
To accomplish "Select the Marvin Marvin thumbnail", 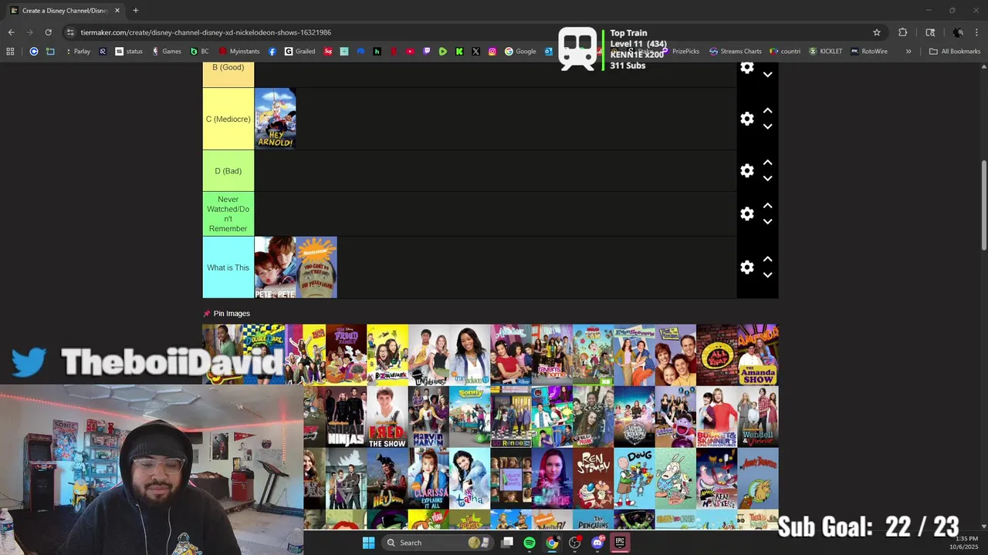I will pyautogui.click(x=428, y=417).
